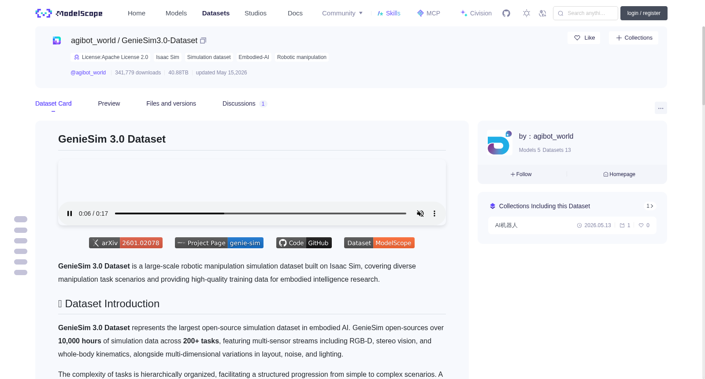
Task: Click the License: Apache License 2.0 tag
Action: 111,57
